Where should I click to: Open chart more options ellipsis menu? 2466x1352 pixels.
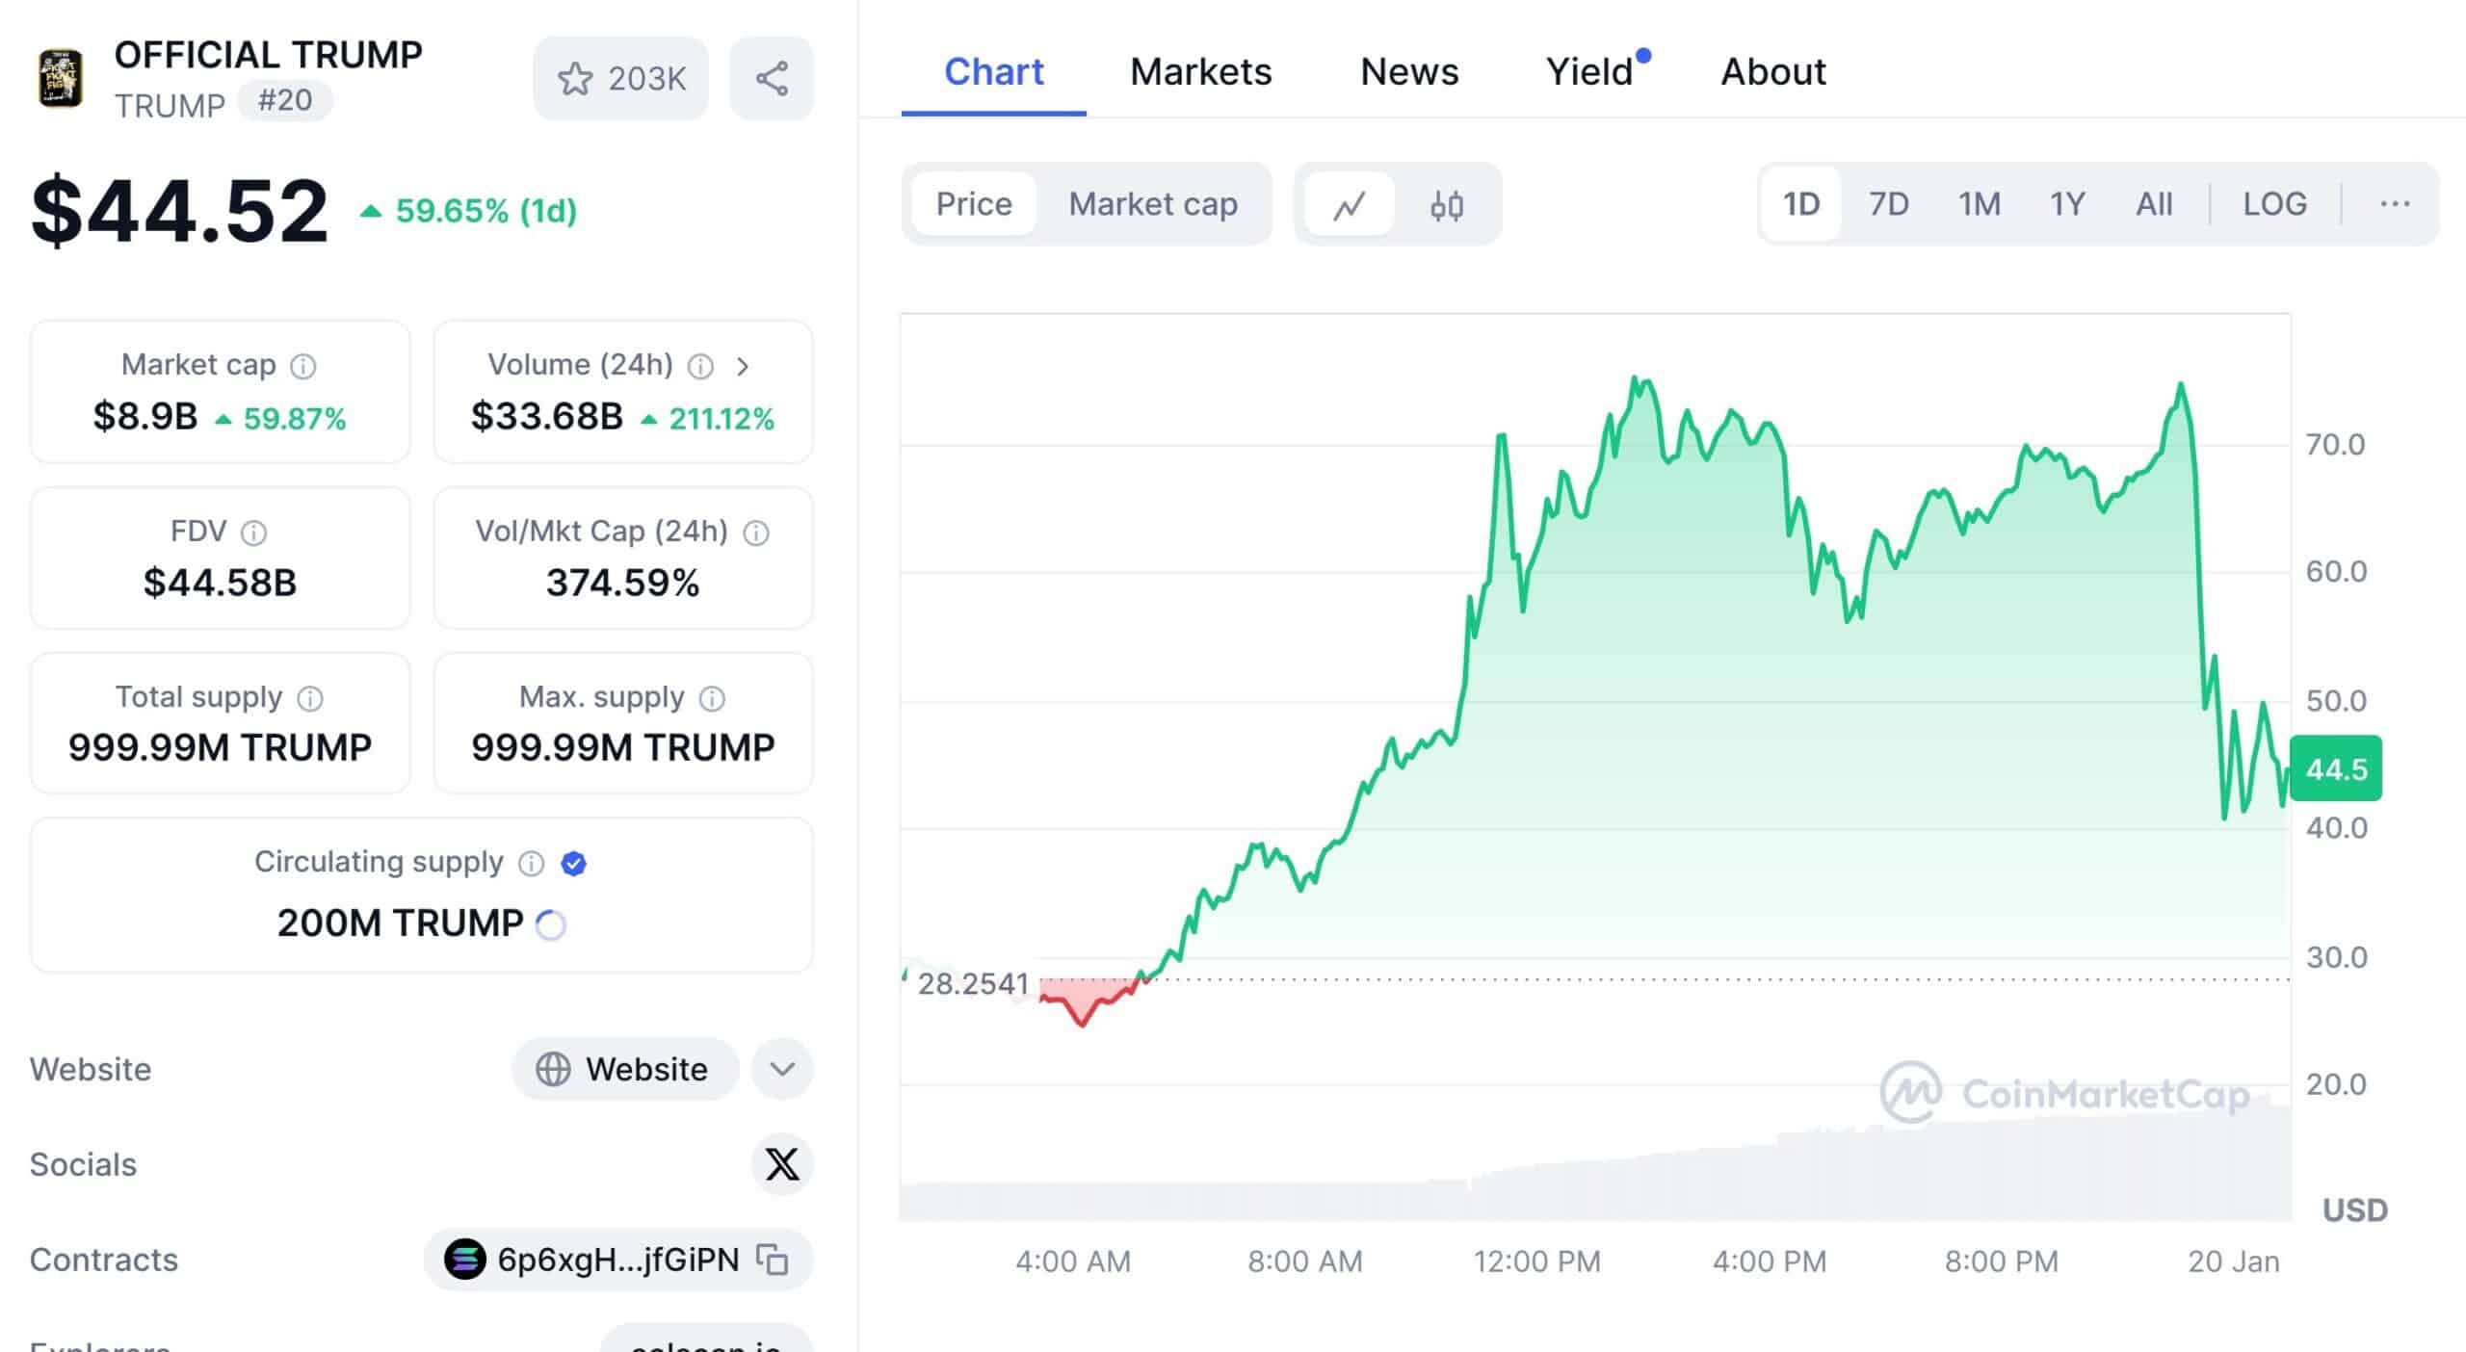[x=2395, y=204]
